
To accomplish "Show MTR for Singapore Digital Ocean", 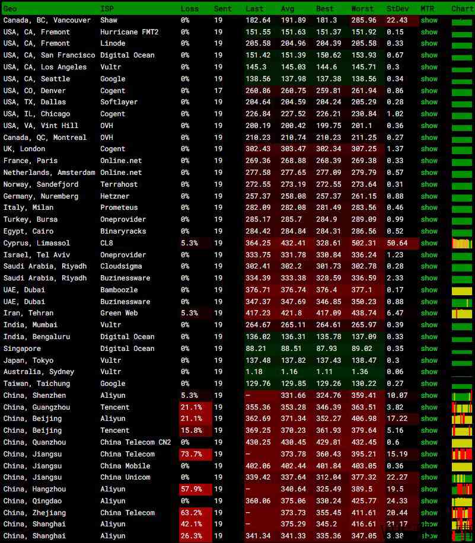I will [x=429, y=349].
